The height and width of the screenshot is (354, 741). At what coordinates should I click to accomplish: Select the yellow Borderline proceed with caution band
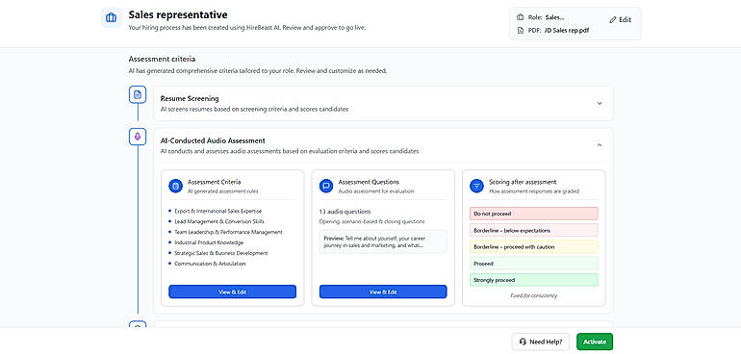tap(534, 246)
